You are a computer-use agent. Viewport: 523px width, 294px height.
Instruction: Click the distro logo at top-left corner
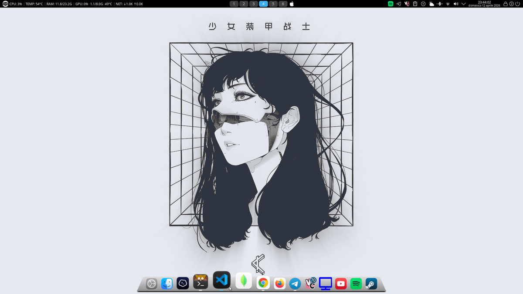pyautogui.click(x=5, y=4)
